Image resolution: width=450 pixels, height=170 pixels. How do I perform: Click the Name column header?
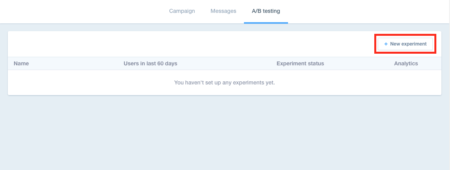[x=21, y=63]
